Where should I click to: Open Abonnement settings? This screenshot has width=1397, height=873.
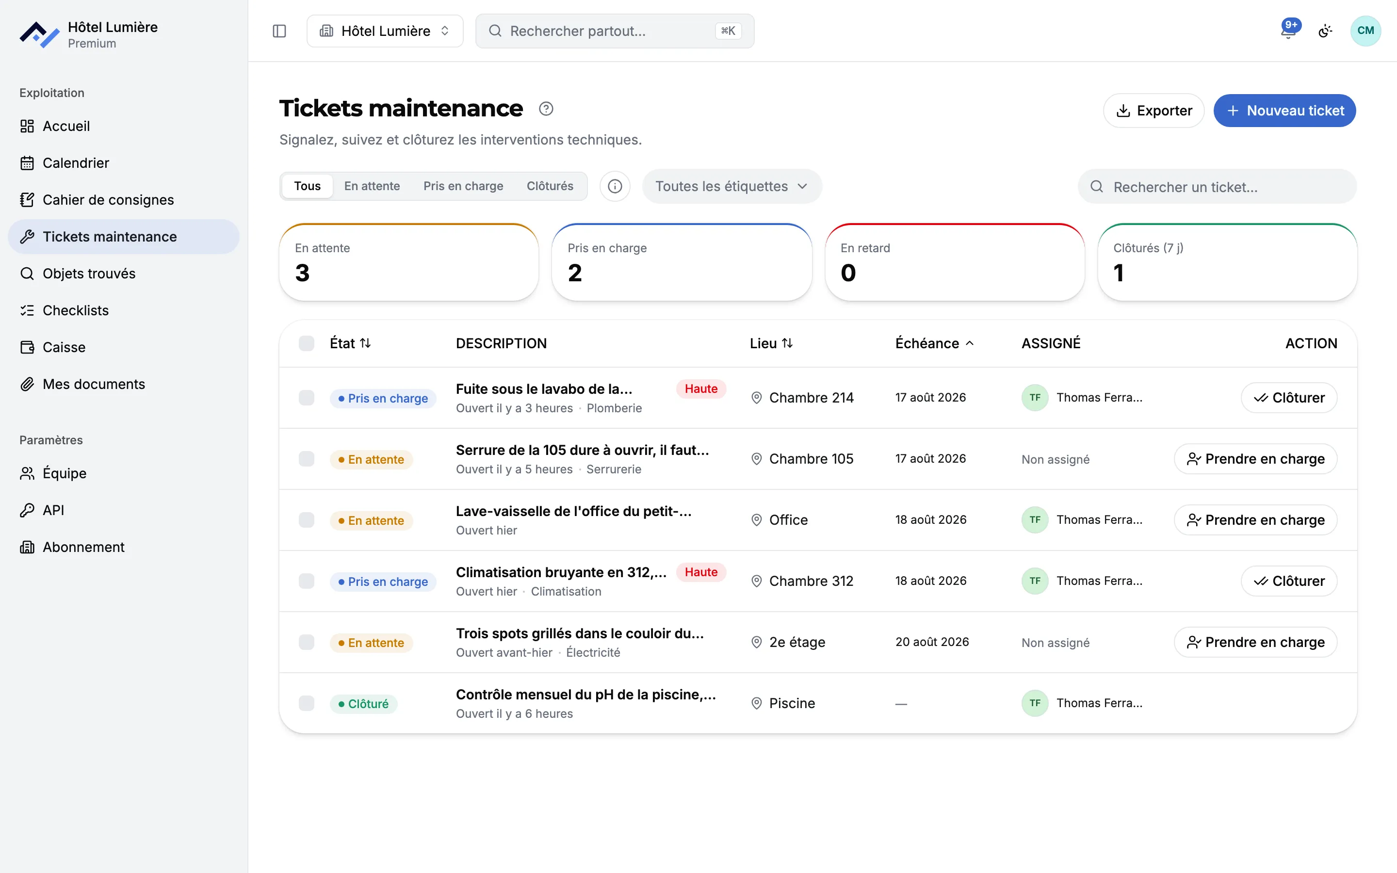124,548
